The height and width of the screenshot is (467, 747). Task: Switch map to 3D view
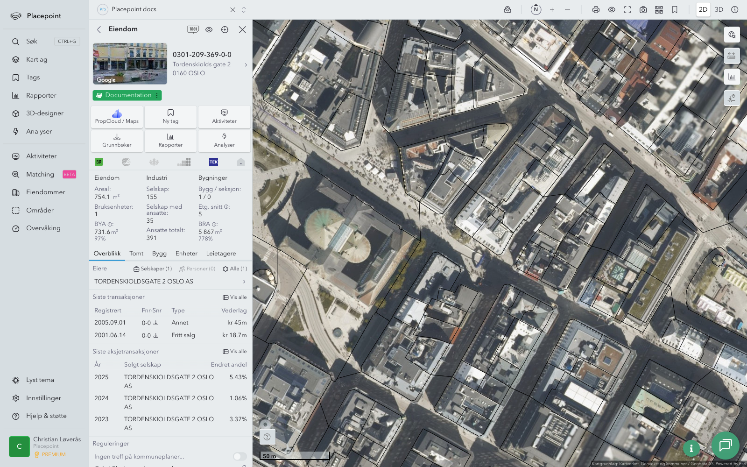[719, 10]
